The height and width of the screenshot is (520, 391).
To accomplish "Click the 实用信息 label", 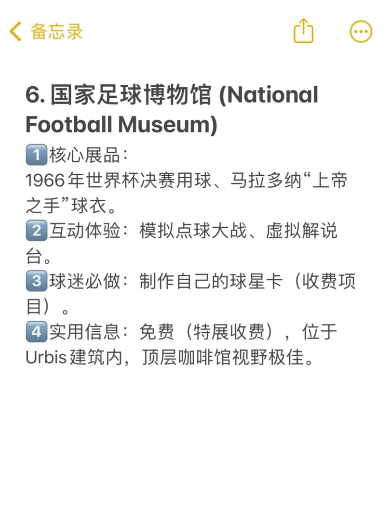I will point(84,331).
